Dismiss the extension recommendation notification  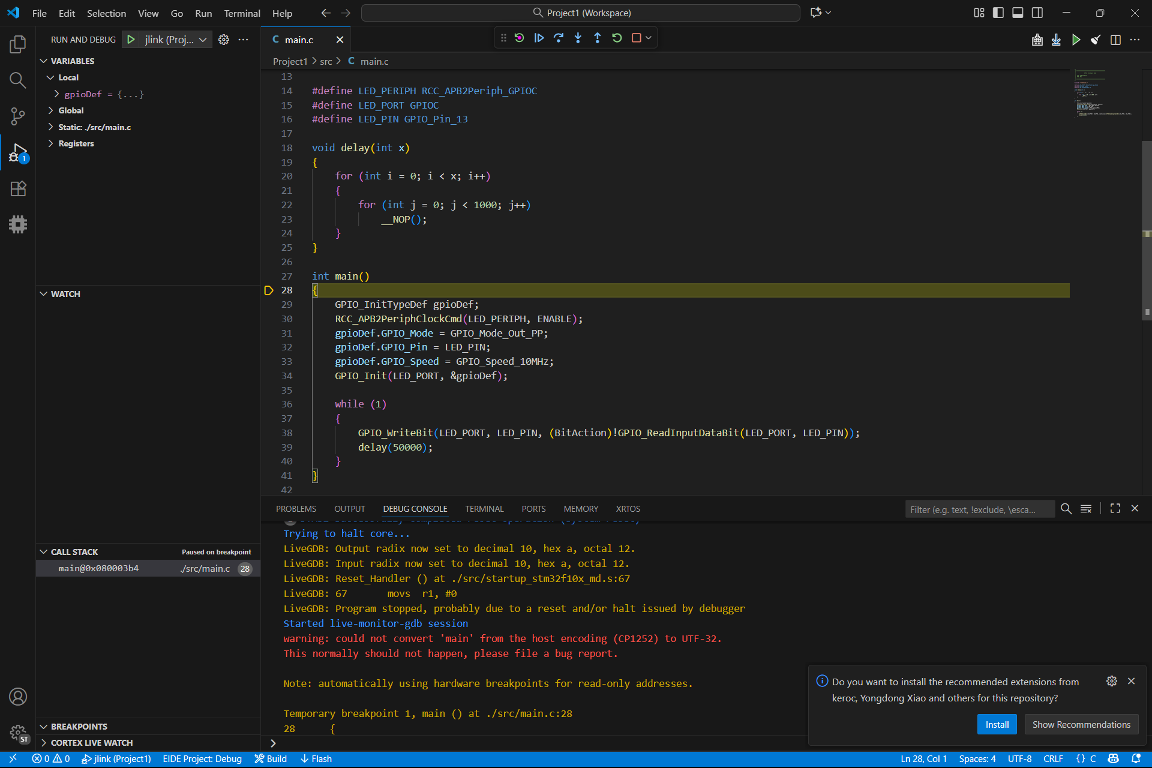(x=1131, y=681)
